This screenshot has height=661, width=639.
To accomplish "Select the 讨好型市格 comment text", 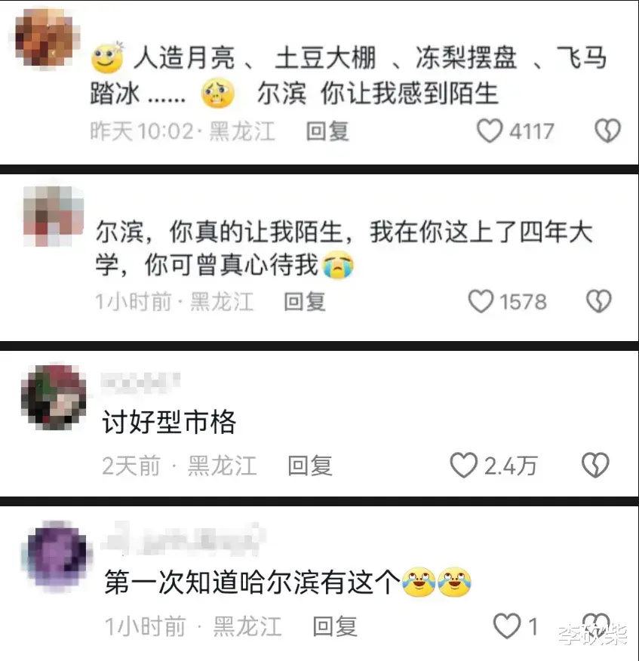I will [x=169, y=422].
